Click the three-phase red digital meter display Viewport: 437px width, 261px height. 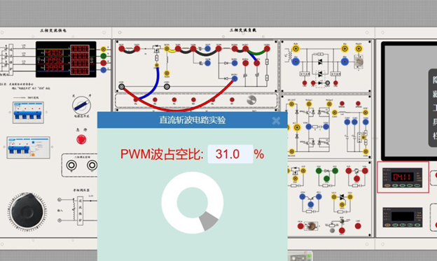coord(66,59)
